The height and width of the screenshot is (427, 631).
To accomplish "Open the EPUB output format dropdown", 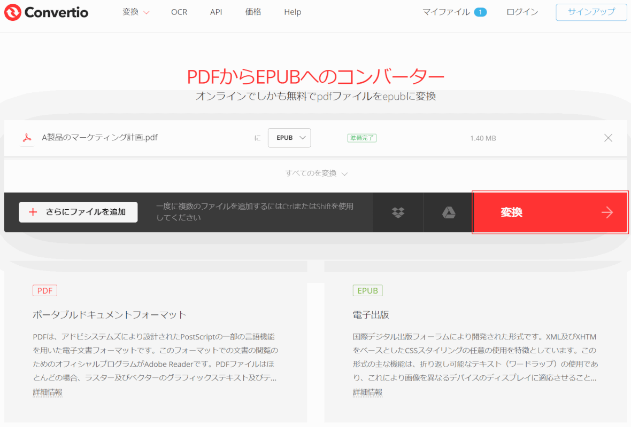I will coord(289,138).
